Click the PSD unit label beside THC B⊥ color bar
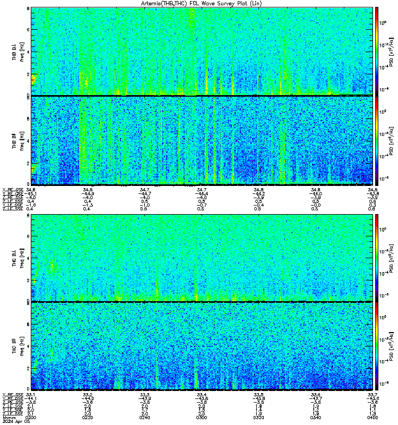 tap(391, 258)
